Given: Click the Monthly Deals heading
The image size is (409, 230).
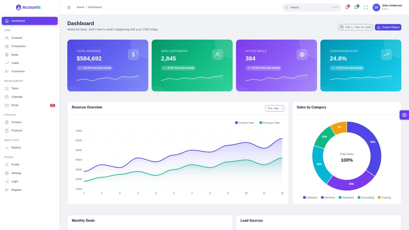Looking at the screenshot, I should pyautogui.click(x=83, y=221).
